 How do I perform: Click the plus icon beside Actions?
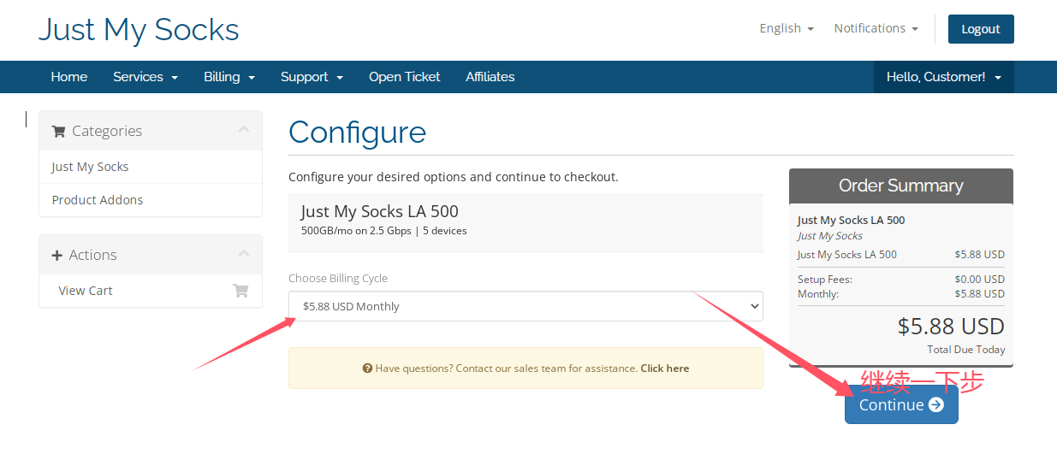pos(57,256)
